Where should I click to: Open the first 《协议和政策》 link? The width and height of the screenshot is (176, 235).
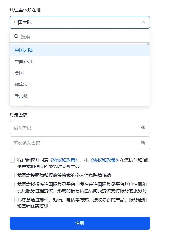(x=64, y=160)
